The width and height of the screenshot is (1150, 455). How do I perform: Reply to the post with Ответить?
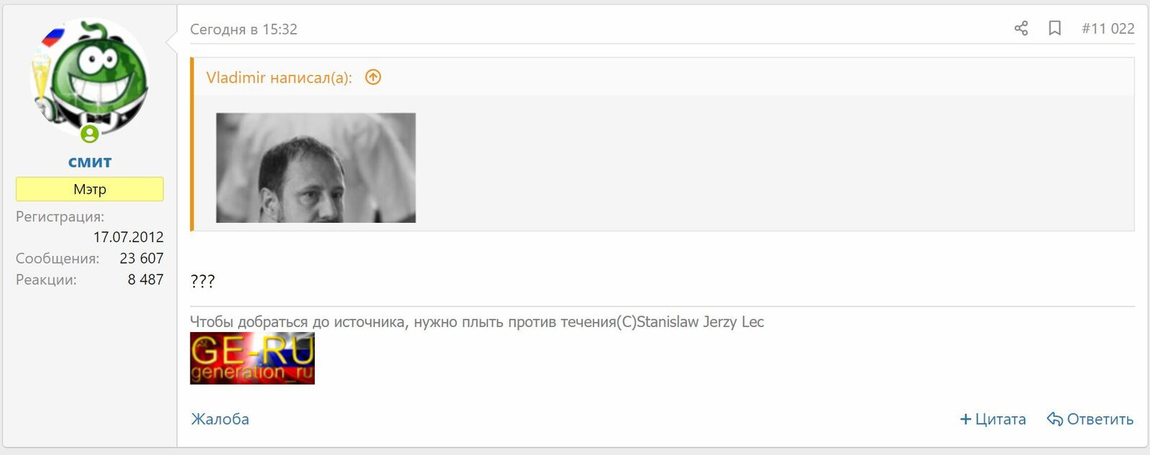[x=1090, y=419]
